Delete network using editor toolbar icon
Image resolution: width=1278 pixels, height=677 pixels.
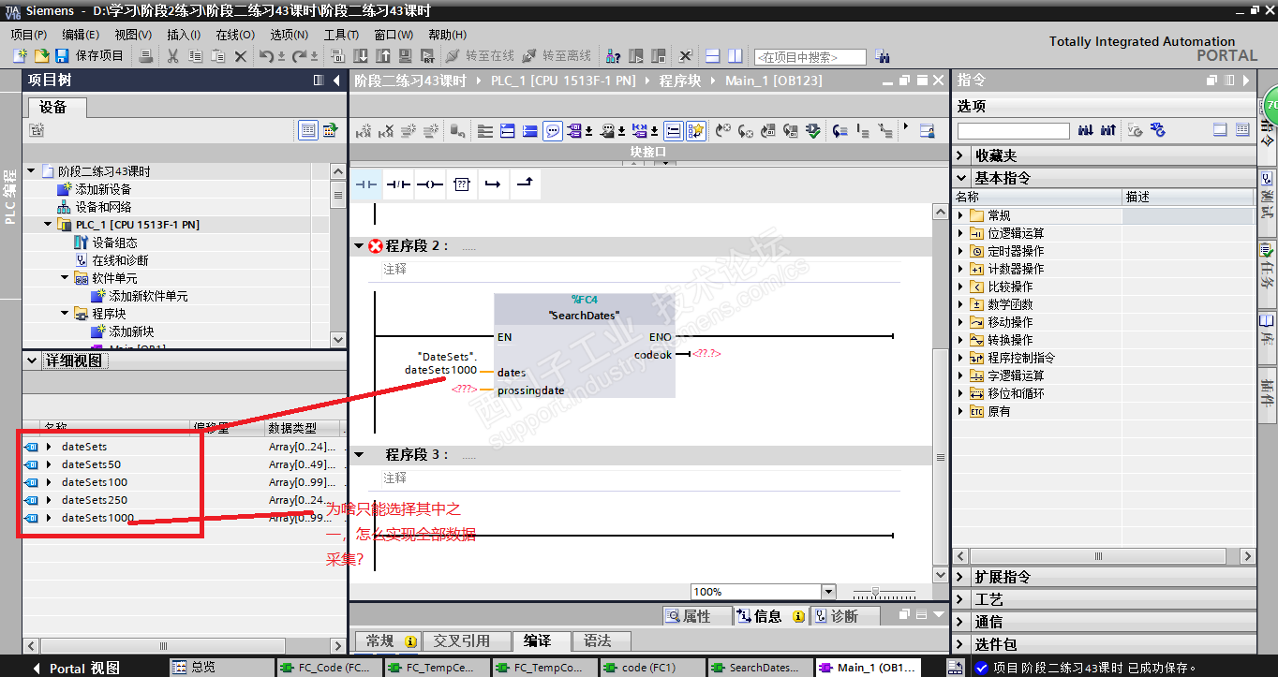[x=385, y=131]
